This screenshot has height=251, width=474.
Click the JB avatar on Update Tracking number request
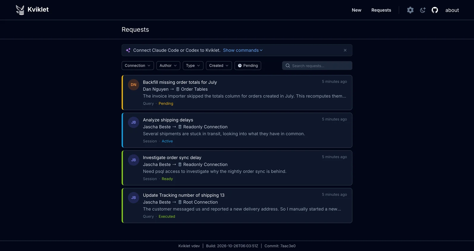134,198
